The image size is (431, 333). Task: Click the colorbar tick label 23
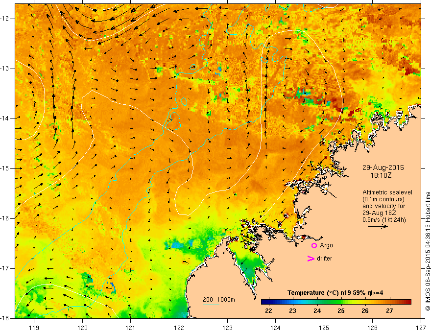point(292,311)
